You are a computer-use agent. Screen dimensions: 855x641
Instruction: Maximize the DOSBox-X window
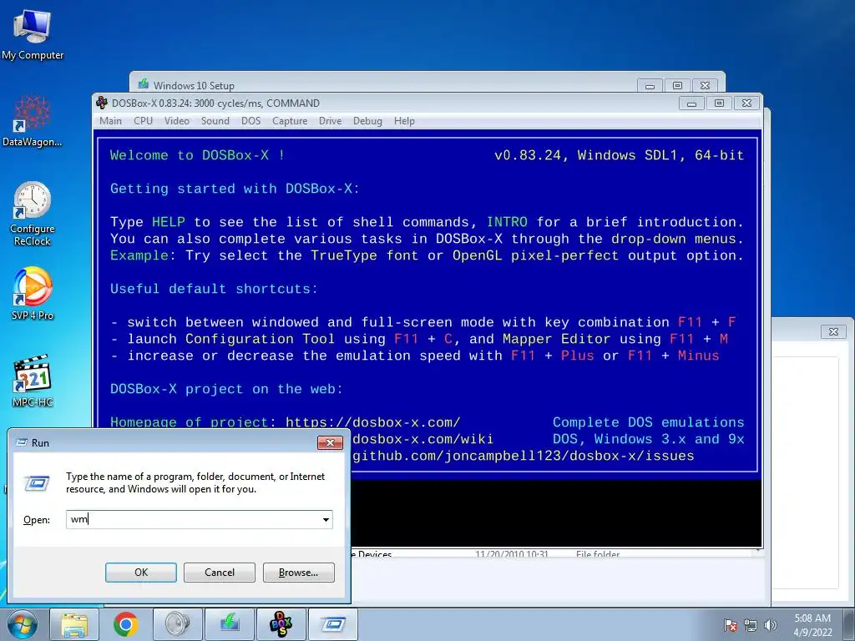(x=719, y=103)
